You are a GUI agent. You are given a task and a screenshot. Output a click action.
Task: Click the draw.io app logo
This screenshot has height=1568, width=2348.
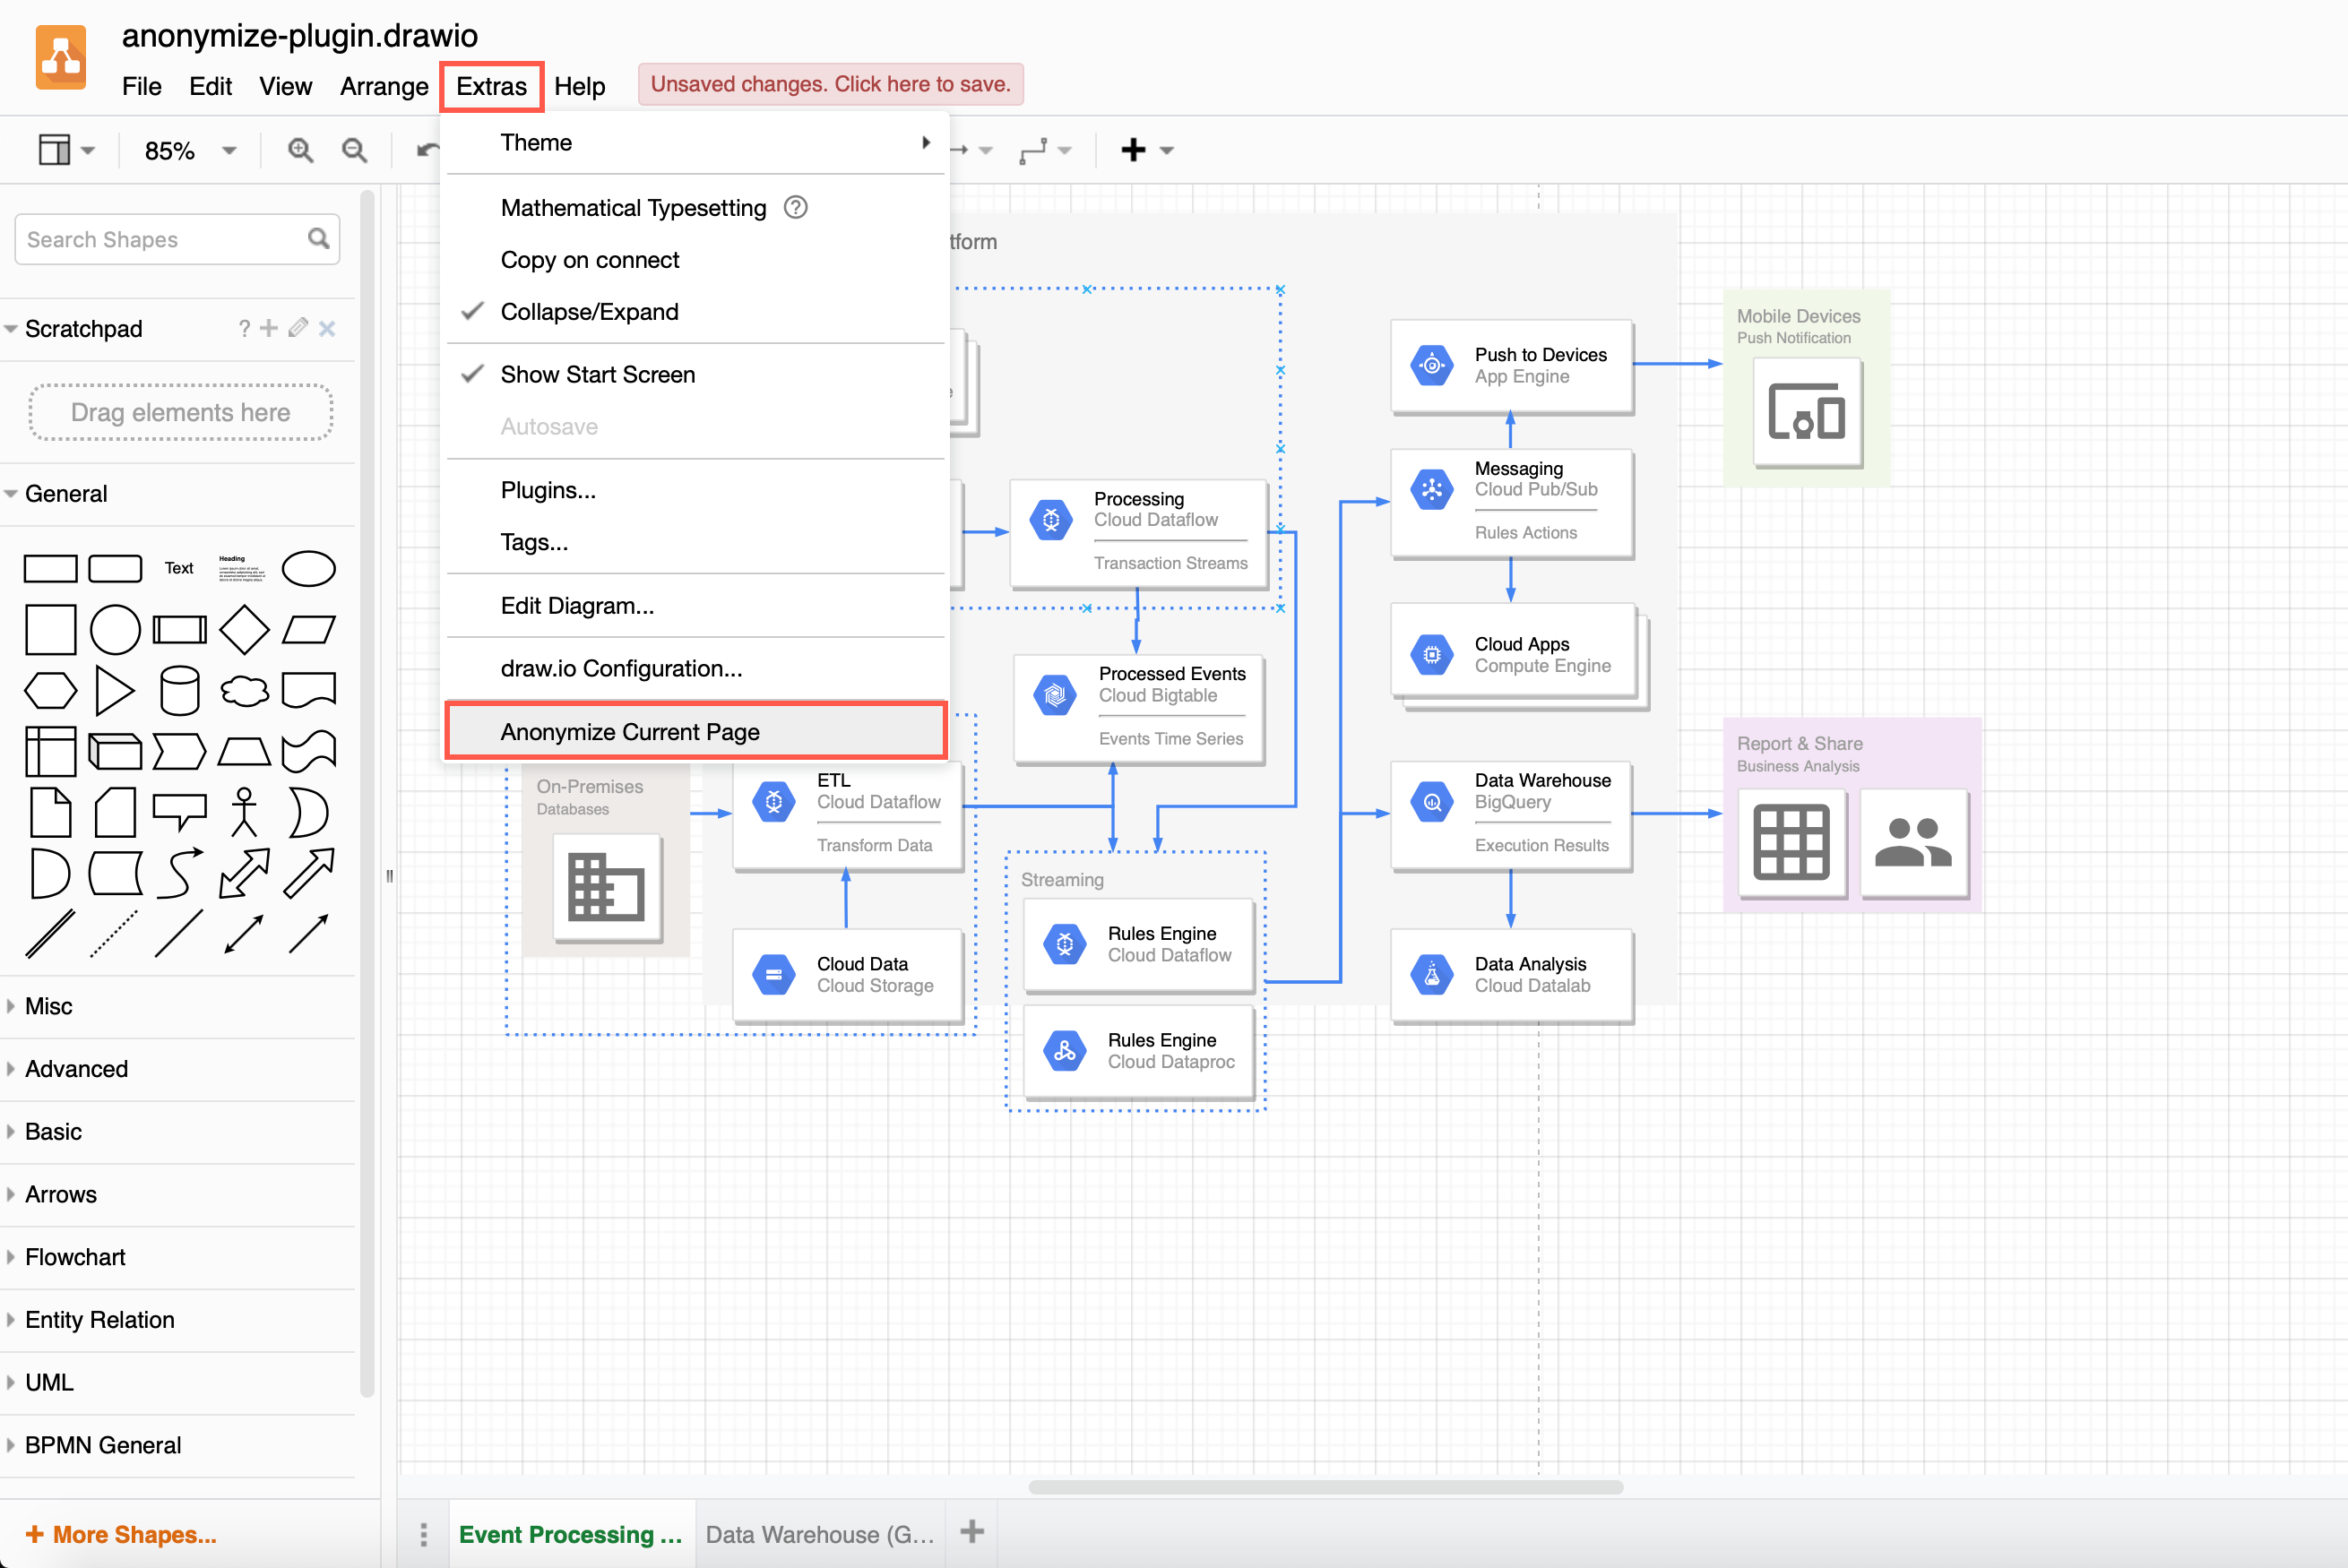[61, 58]
